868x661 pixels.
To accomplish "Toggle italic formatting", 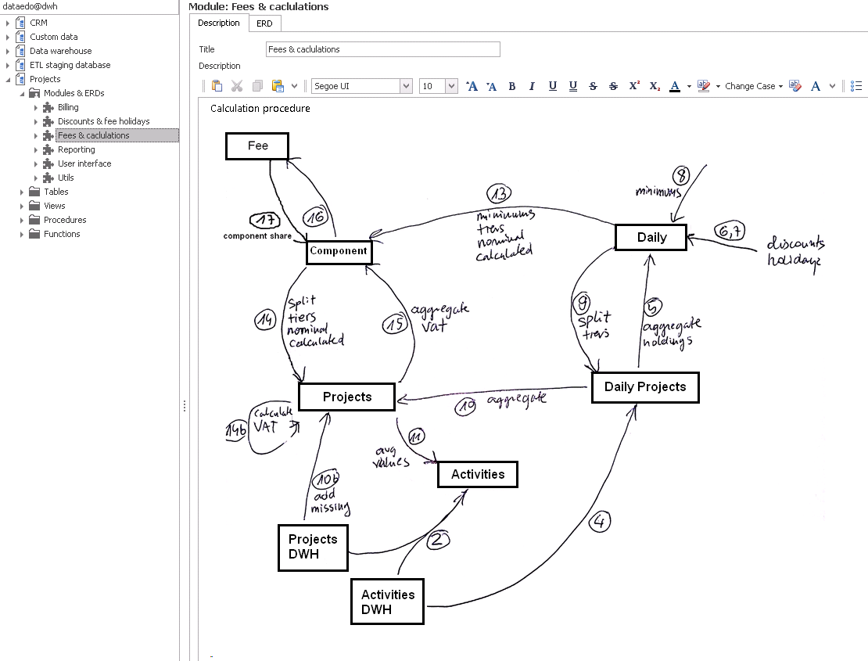I will click(533, 86).
